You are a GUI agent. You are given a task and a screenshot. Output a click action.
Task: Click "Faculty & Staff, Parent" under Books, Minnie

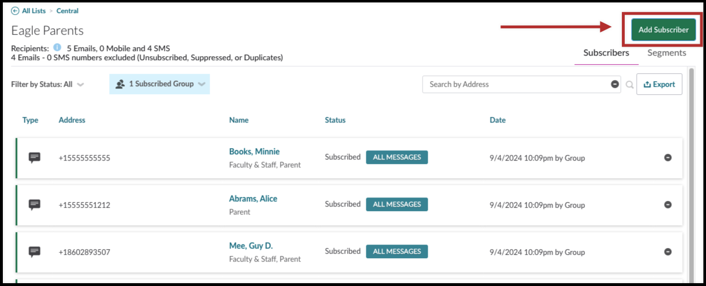click(265, 165)
